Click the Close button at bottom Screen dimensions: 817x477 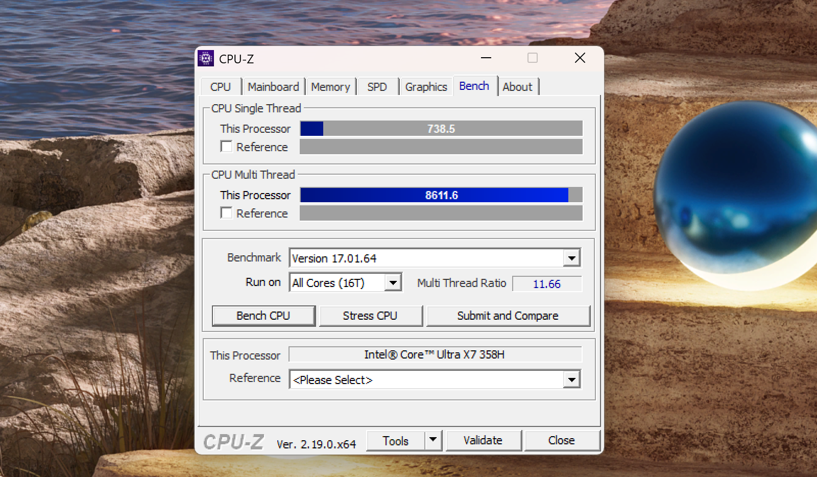(x=562, y=440)
